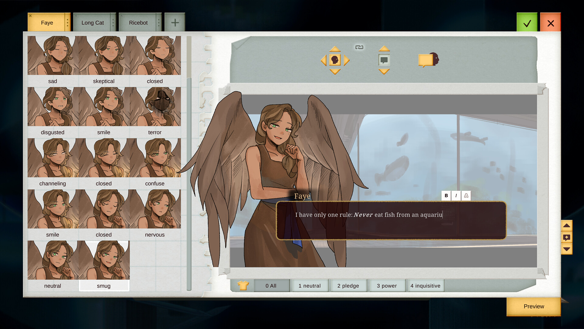Confirm changes with the green checkmark button
Viewport: 584px width, 329px height.
[x=527, y=22]
